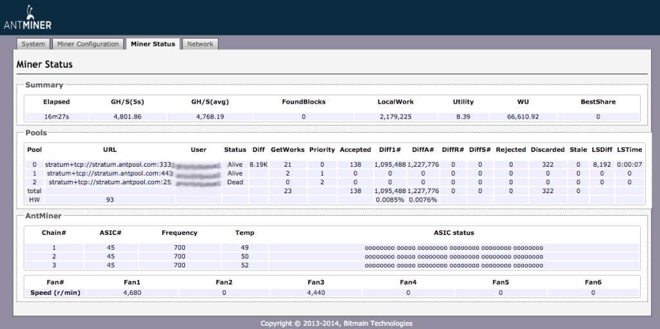660x329 pixels.
Task: Click the Summary section title
Action: [44, 85]
